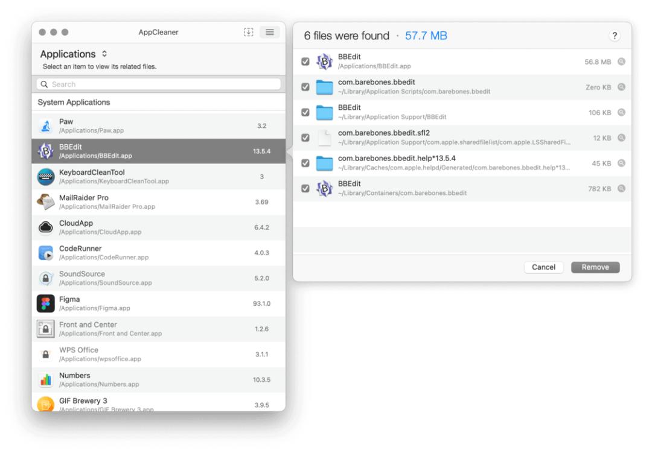Viewport: 652px width, 453px height.
Task: Click the Figma app icon
Action: 46,303
